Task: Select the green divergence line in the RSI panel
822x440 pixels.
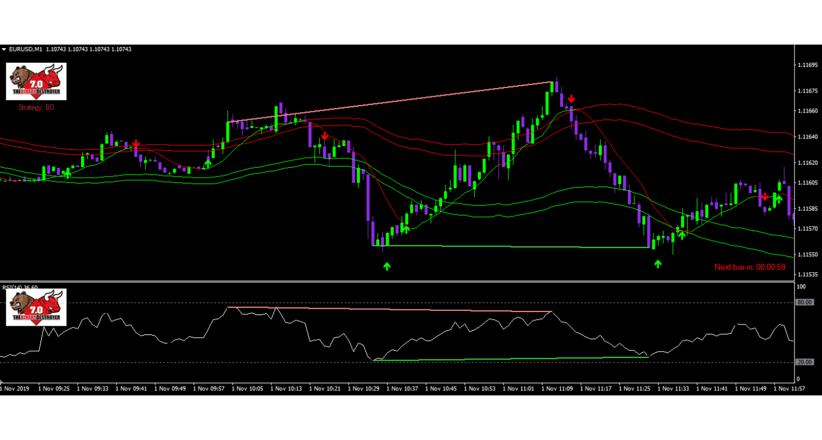Action: pos(511,358)
